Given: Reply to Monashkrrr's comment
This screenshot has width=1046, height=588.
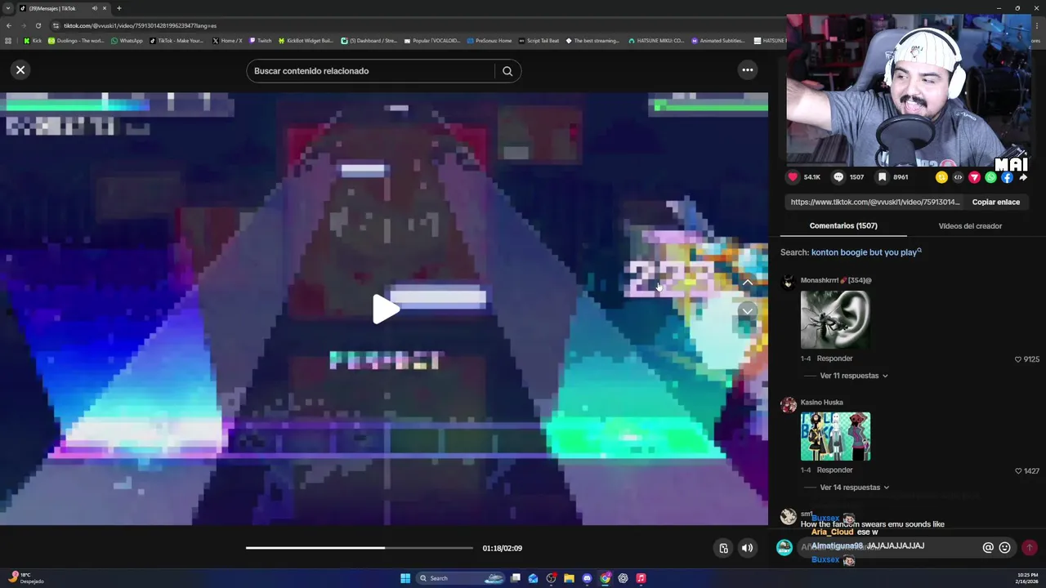Looking at the screenshot, I should coord(834,359).
